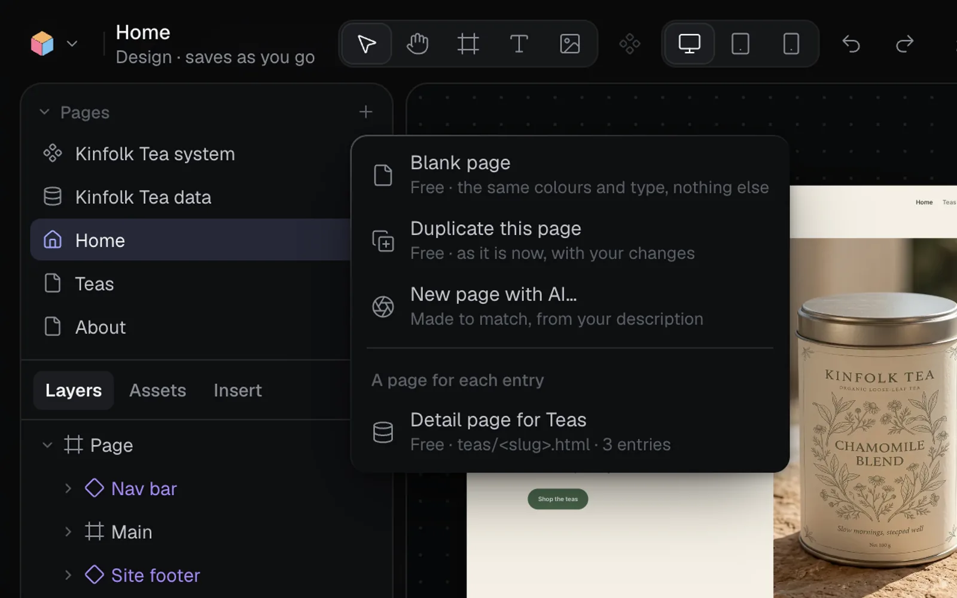The width and height of the screenshot is (957, 598).
Task: Undo the last change
Action: pyautogui.click(x=851, y=44)
